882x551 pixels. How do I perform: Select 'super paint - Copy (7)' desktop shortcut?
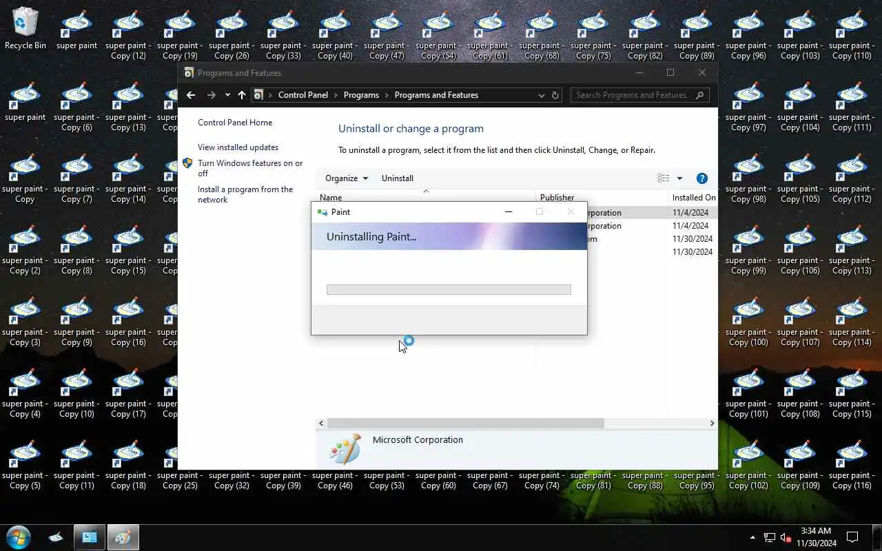coord(76,178)
